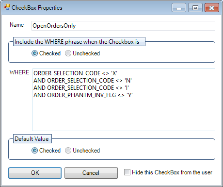Click into the Name field containing OpenOrdersOnly
Image resolution: width=223 pixels, height=187 pixels.
click(x=123, y=26)
